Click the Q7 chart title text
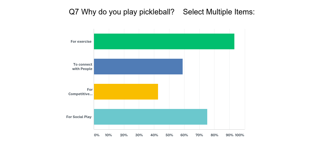 (x=162, y=12)
